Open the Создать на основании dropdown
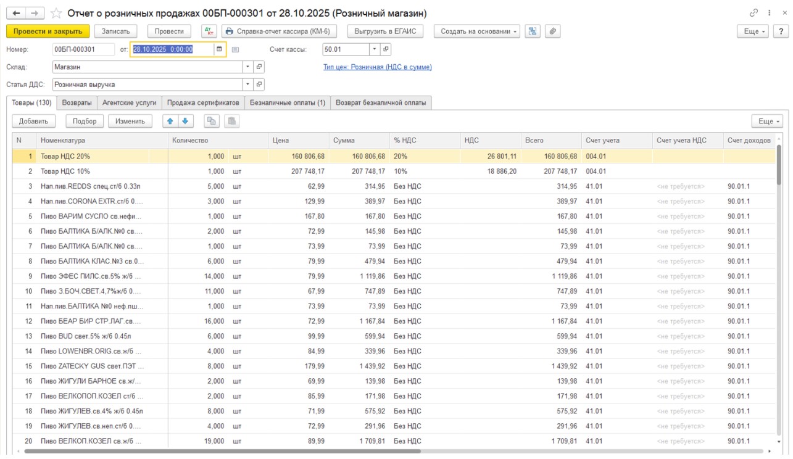 pyautogui.click(x=478, y=31)
